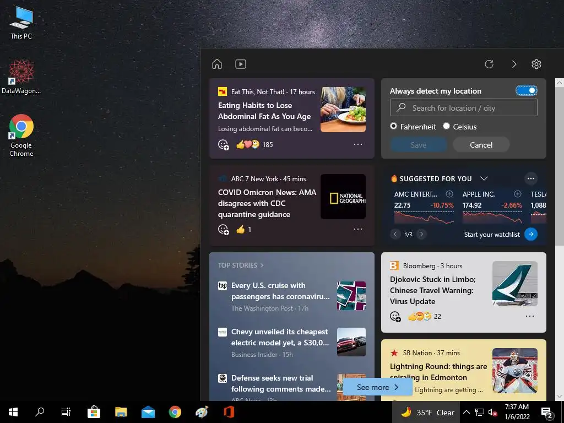
Task: Select DataWagon desktop shortcut
Action: [x=21, y=77]
